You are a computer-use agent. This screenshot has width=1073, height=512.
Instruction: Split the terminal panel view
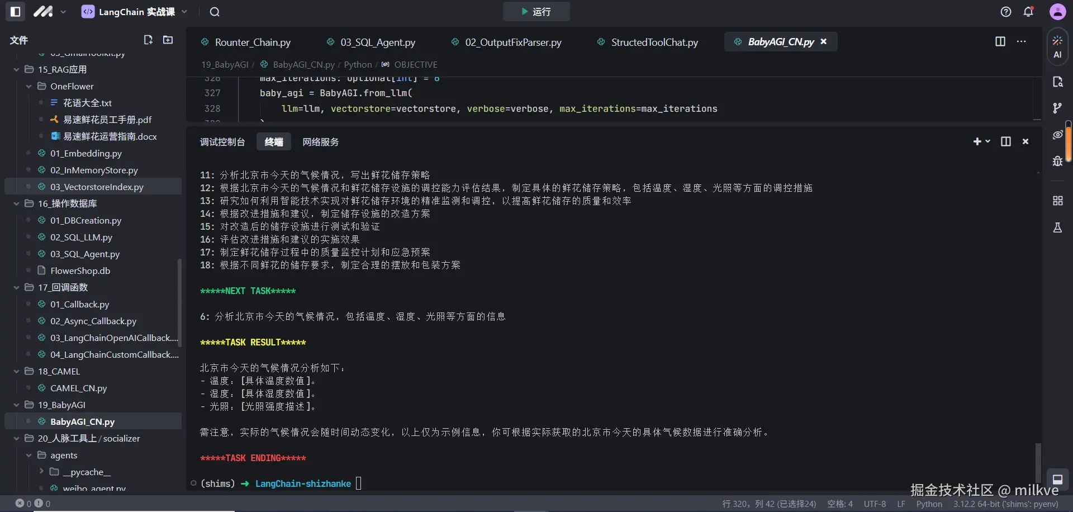point(1006,141)
